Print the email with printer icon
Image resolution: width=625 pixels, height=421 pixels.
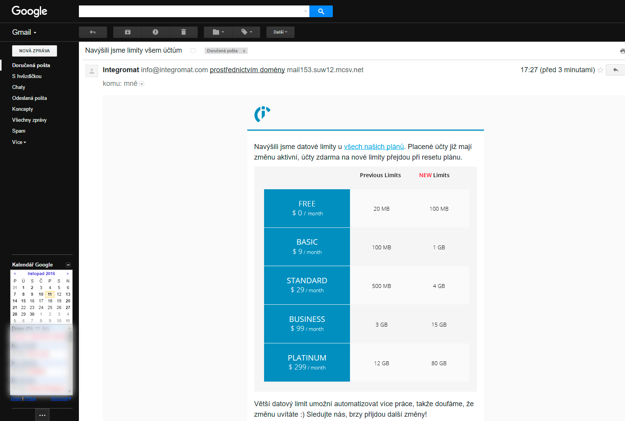622,51
